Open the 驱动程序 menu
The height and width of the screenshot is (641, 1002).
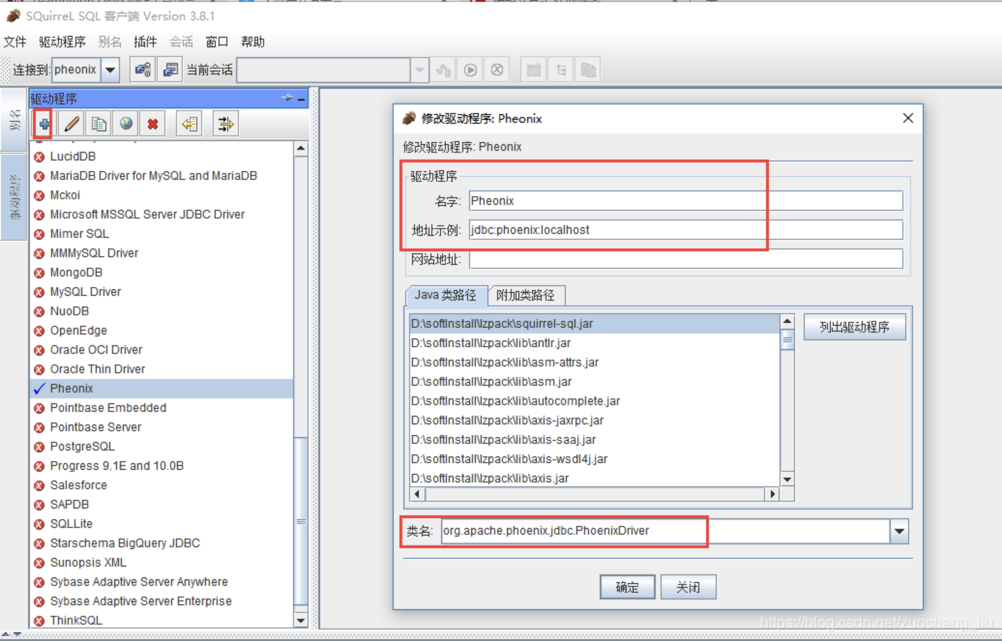coord(62,42)
